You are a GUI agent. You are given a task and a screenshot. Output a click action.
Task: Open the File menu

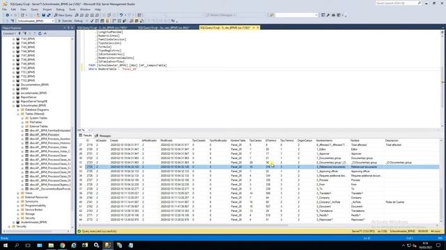click(x=5, y=9)
